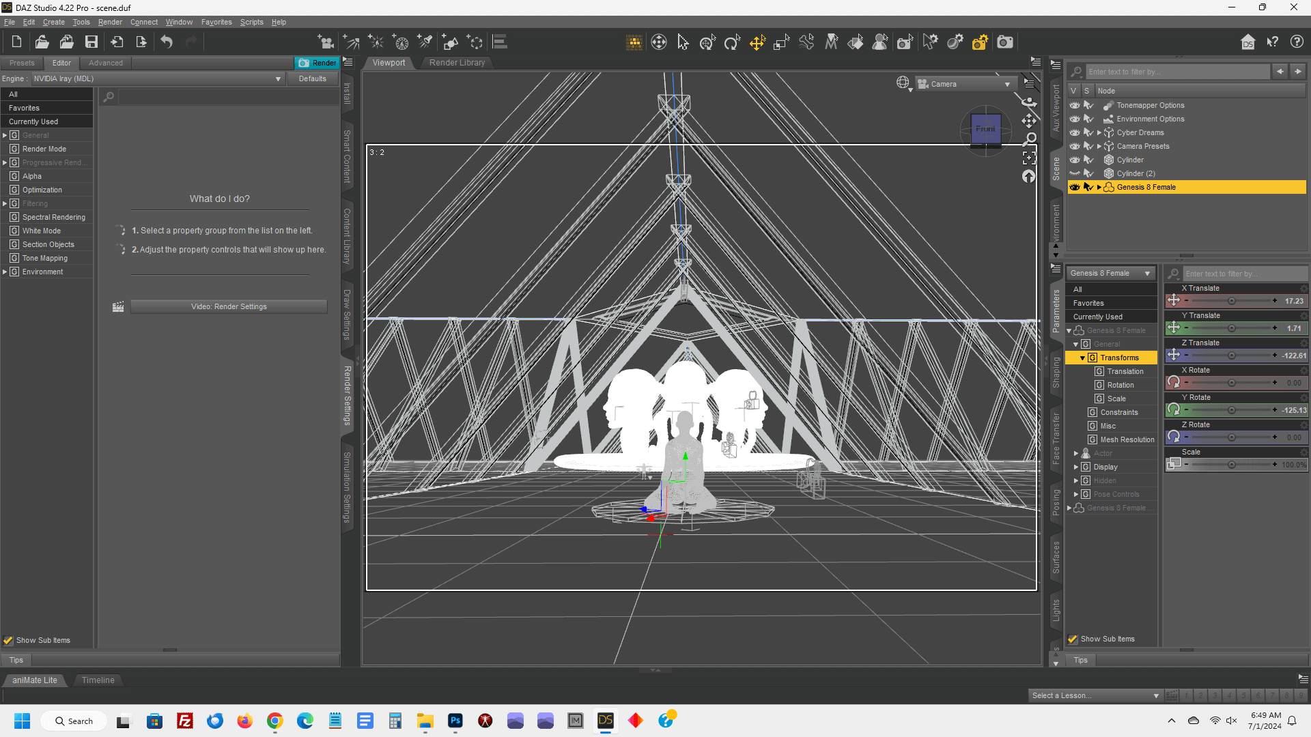Create a new distant light icon
This screenshot has width=1311, height=737.
click(x=351, y=42)
